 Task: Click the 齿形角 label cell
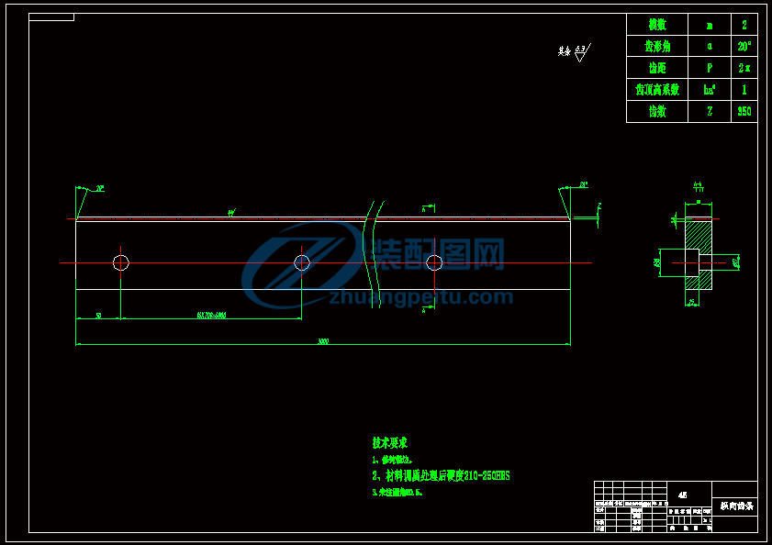(x=657, y=46)
